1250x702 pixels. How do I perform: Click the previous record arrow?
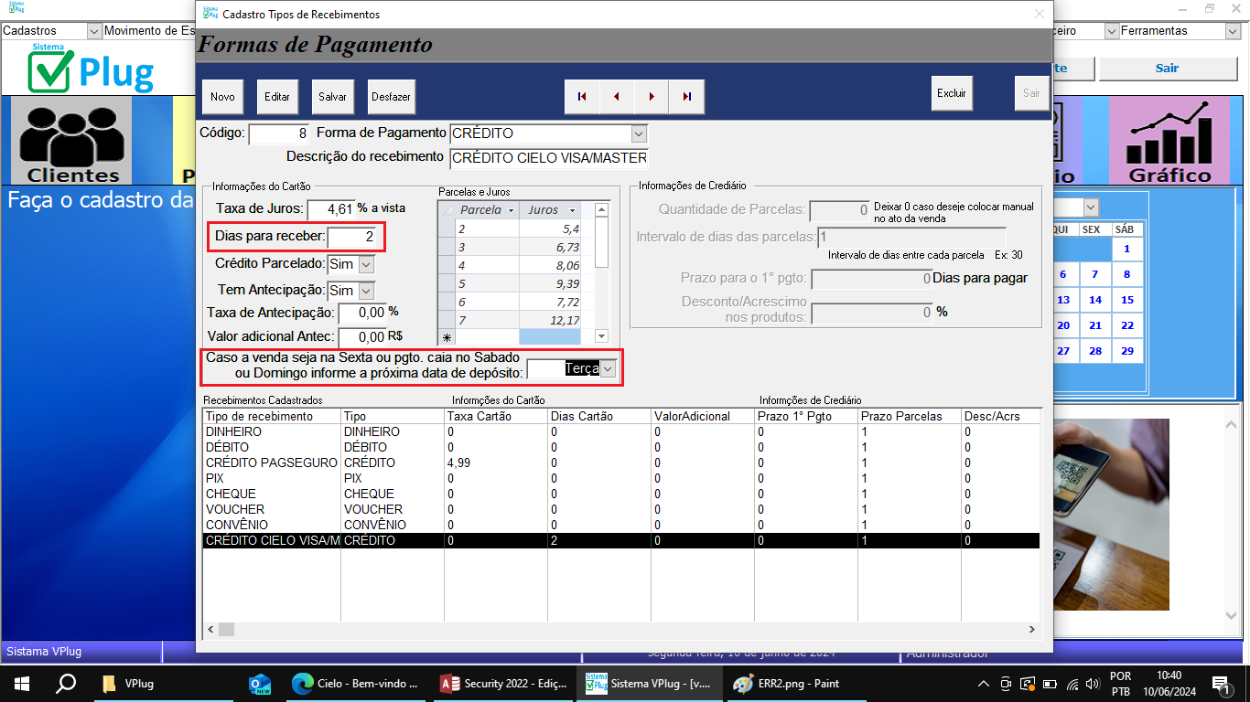[617, 97]
